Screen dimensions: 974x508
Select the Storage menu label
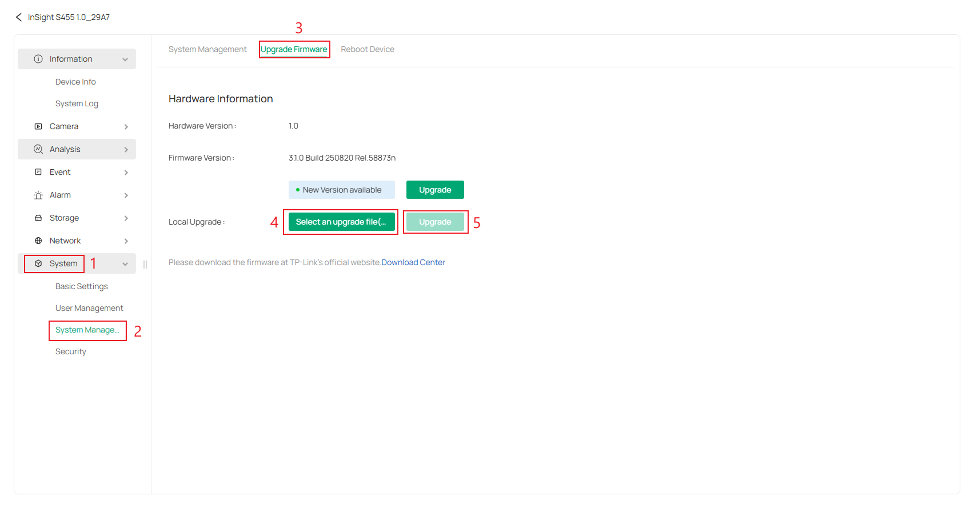pos(64,218)
